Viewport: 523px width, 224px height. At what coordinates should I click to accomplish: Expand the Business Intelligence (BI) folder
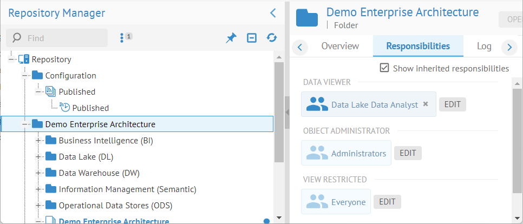click(38, 141)
